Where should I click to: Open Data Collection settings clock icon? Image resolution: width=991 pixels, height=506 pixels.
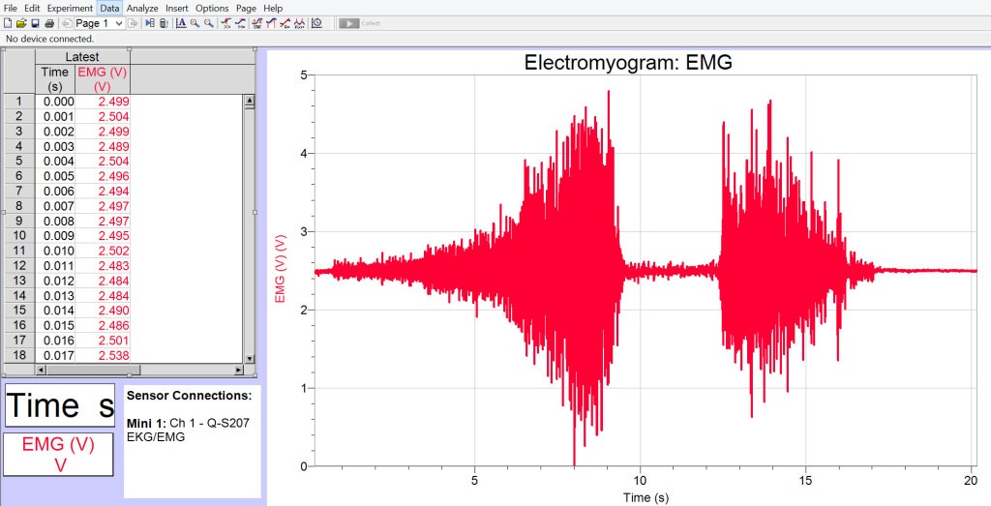click(x=317, y=23)
